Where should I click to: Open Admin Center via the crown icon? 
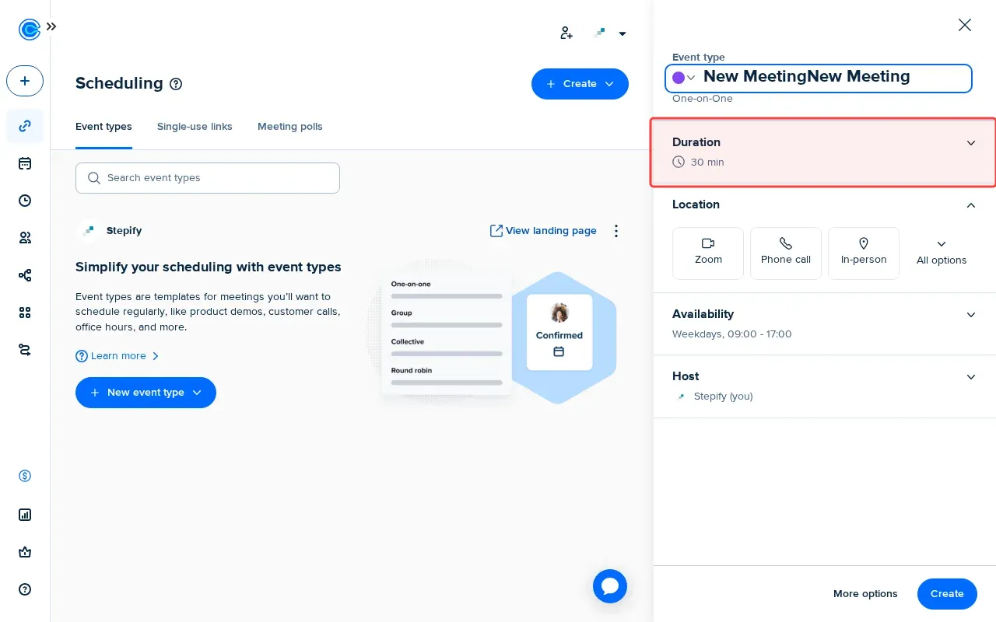pyautogui.click(x=24, y=552)
